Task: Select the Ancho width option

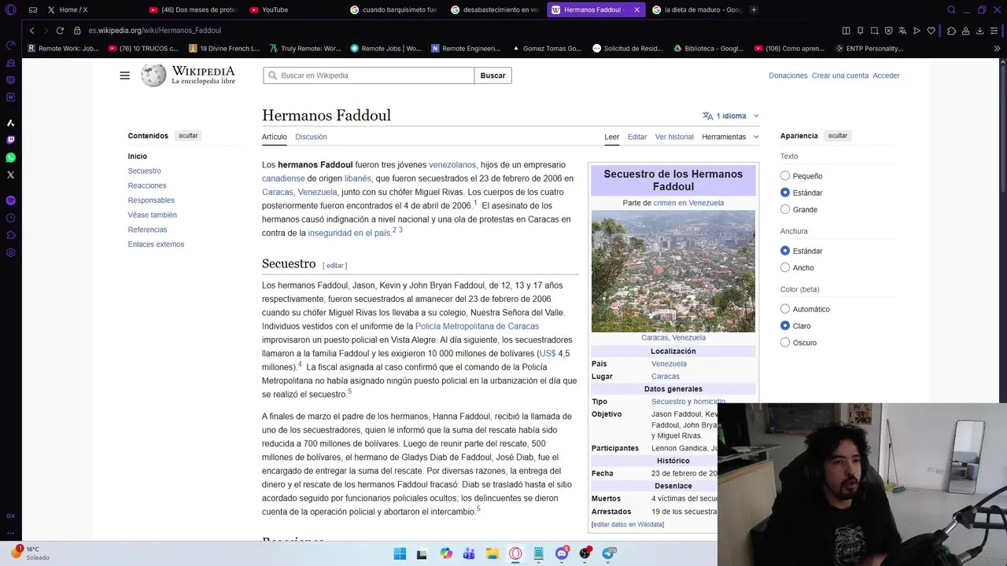Action: coord(785,267)
